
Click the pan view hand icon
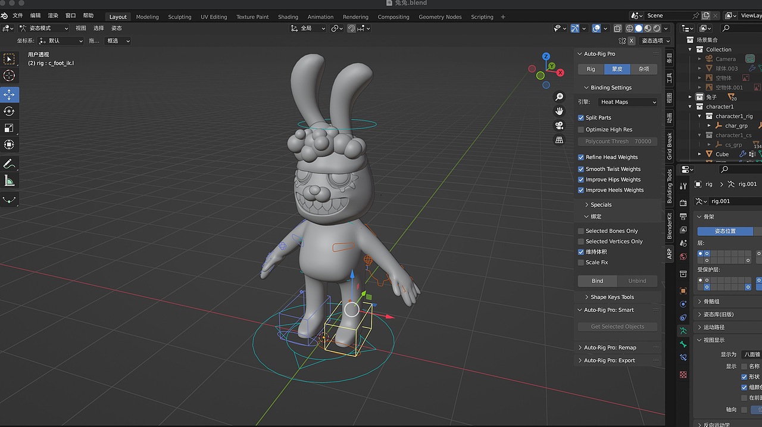(559, 111)
